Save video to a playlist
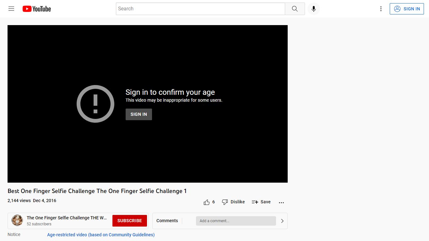 (x=261, y=202)
